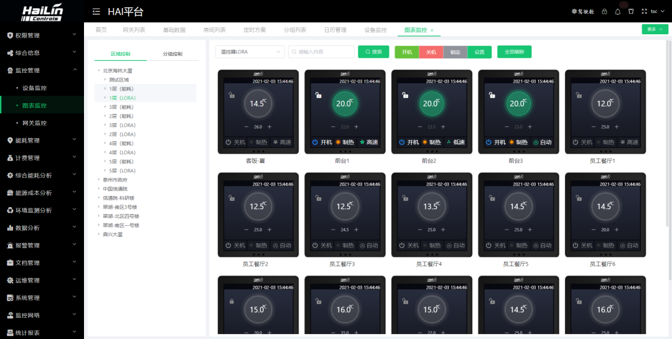Open the notification bell icon
The image size is (672, 339).
[x=618, y=11]
